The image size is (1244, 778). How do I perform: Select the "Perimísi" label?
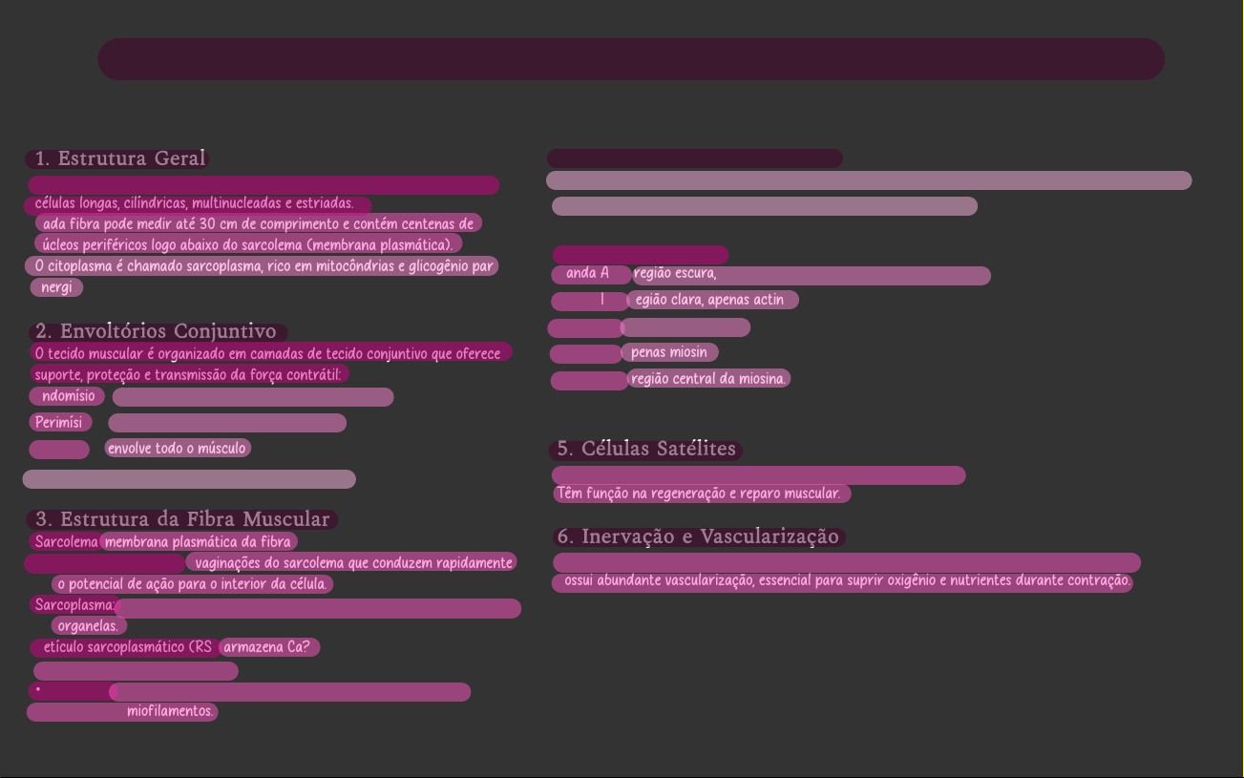pos(59,422)
